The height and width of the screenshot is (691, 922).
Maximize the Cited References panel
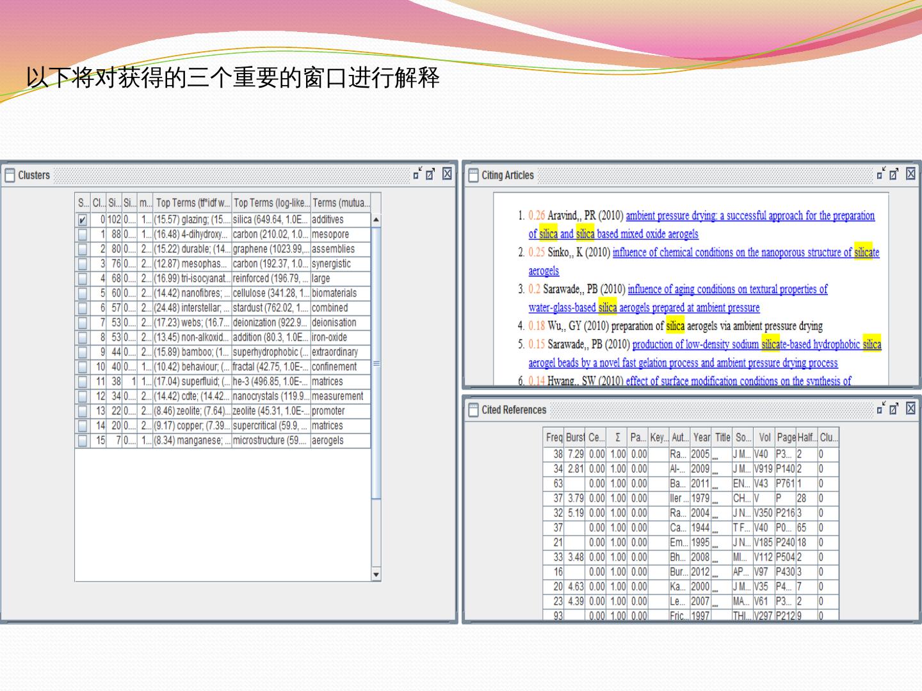895,409
